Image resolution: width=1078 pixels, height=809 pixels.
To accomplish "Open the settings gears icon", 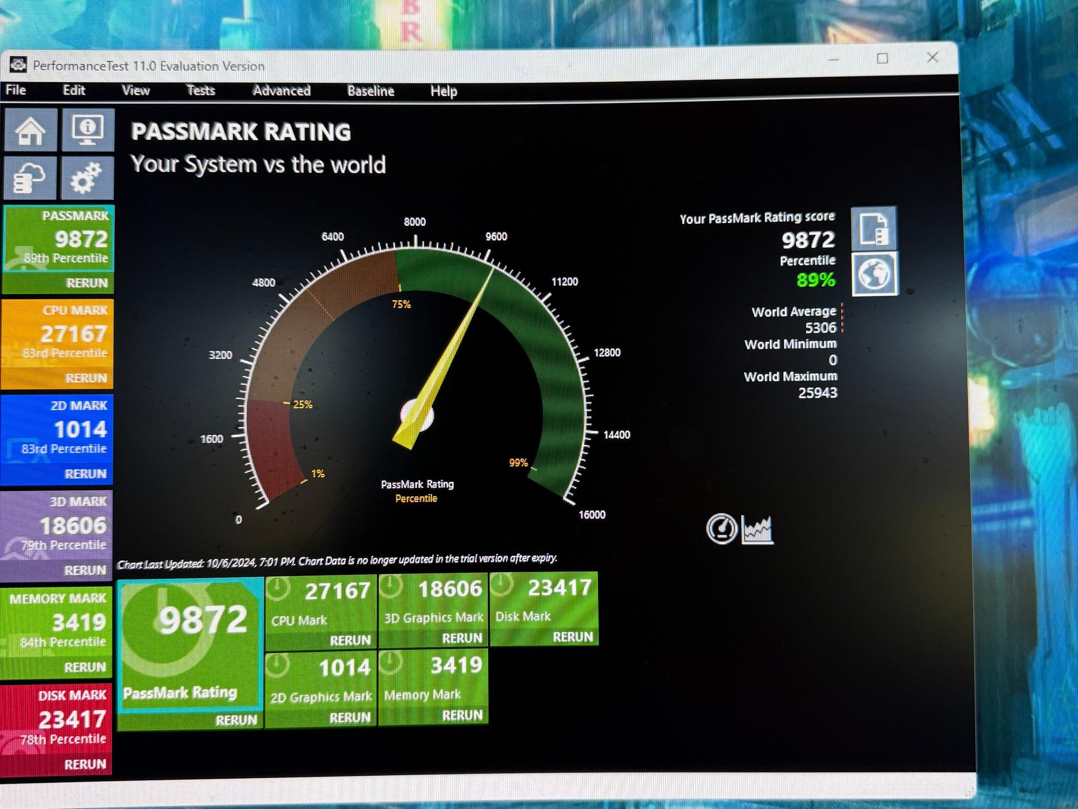I will 87,177.
